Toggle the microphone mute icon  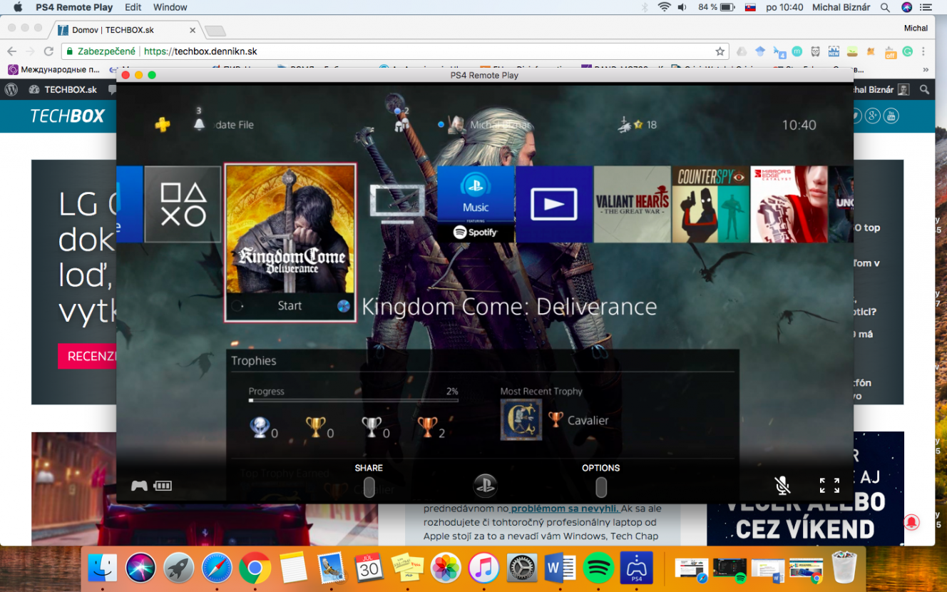click(782, 486)
